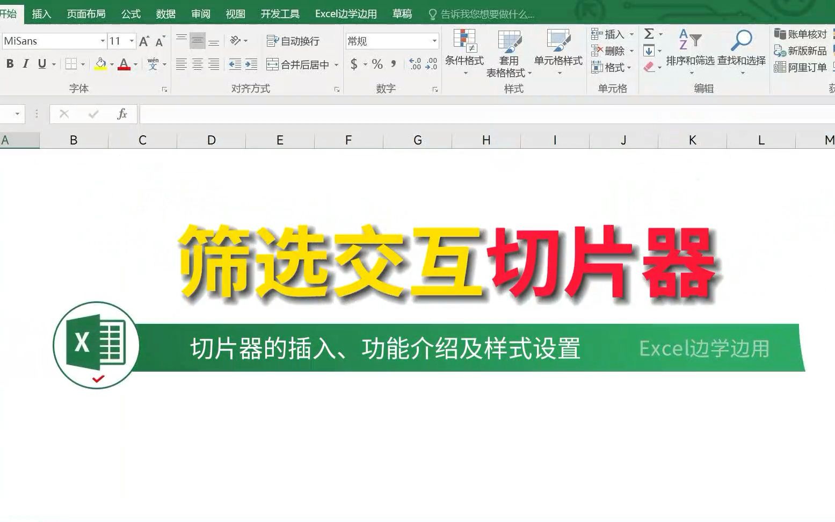This screenshot has height=522, width=835.
Task: Open the 常规 number format dropdown
Action: pos(434,41)
